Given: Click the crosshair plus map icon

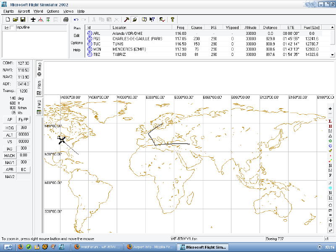Looking at the screenshot, I should point(330,220).
